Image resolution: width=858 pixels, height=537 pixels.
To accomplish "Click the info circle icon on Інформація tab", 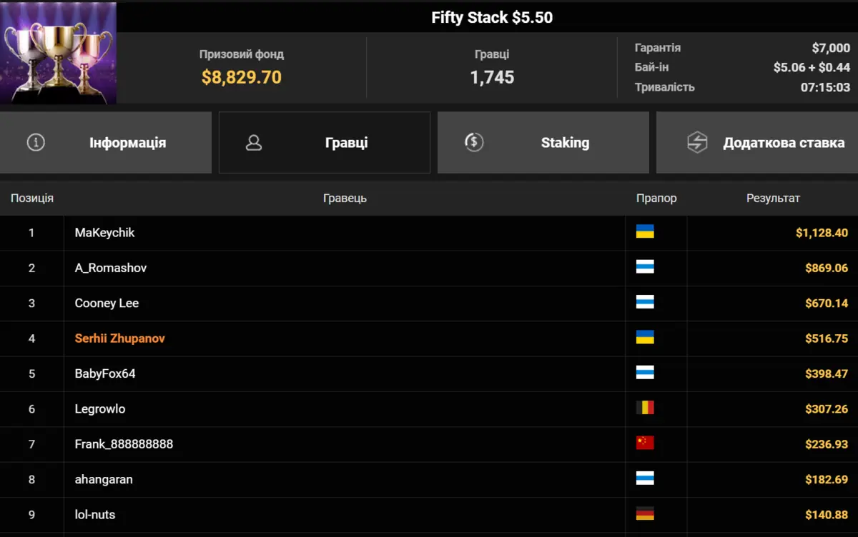I will coord(36,142).
